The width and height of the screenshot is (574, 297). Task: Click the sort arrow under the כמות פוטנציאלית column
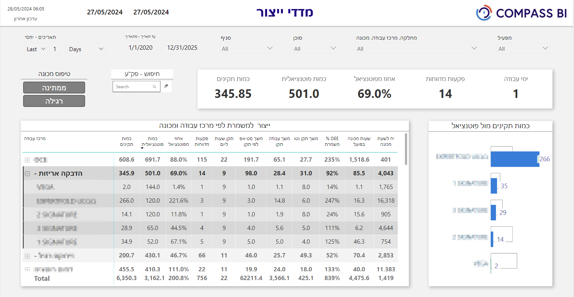(142, 148)
